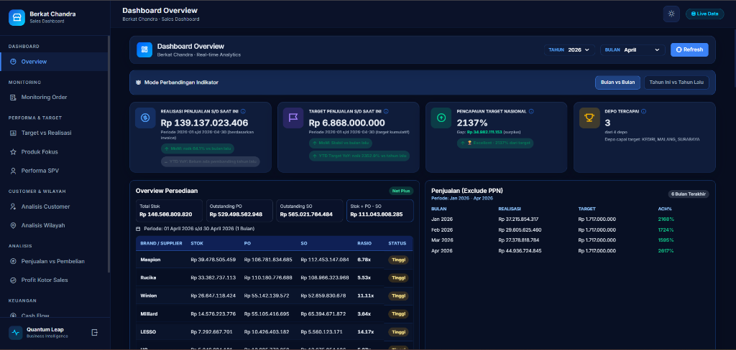Click the Excellent 2137% dari target badge
The width and height of the screenshot is (736, 350).
pyautogui.click(x=494, y=143)
